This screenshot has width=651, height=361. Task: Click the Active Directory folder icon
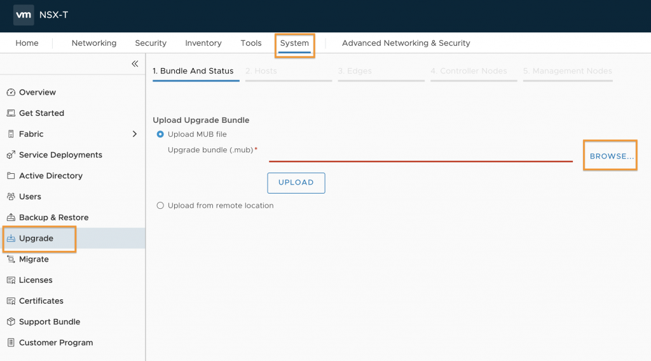click(x=11, y=176)
